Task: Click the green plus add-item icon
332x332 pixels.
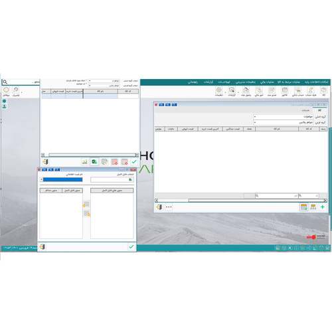Action: pos(323,207)
